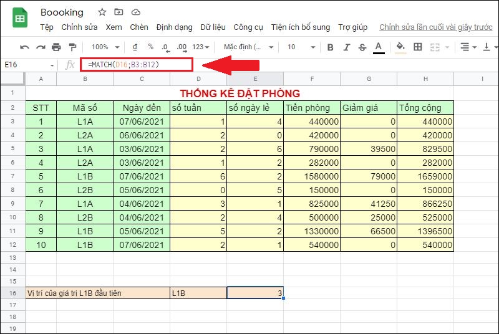Print the spreadsheet with the printer icon
The width and height of the screenshot is (499, 334).
coord(57,47)
